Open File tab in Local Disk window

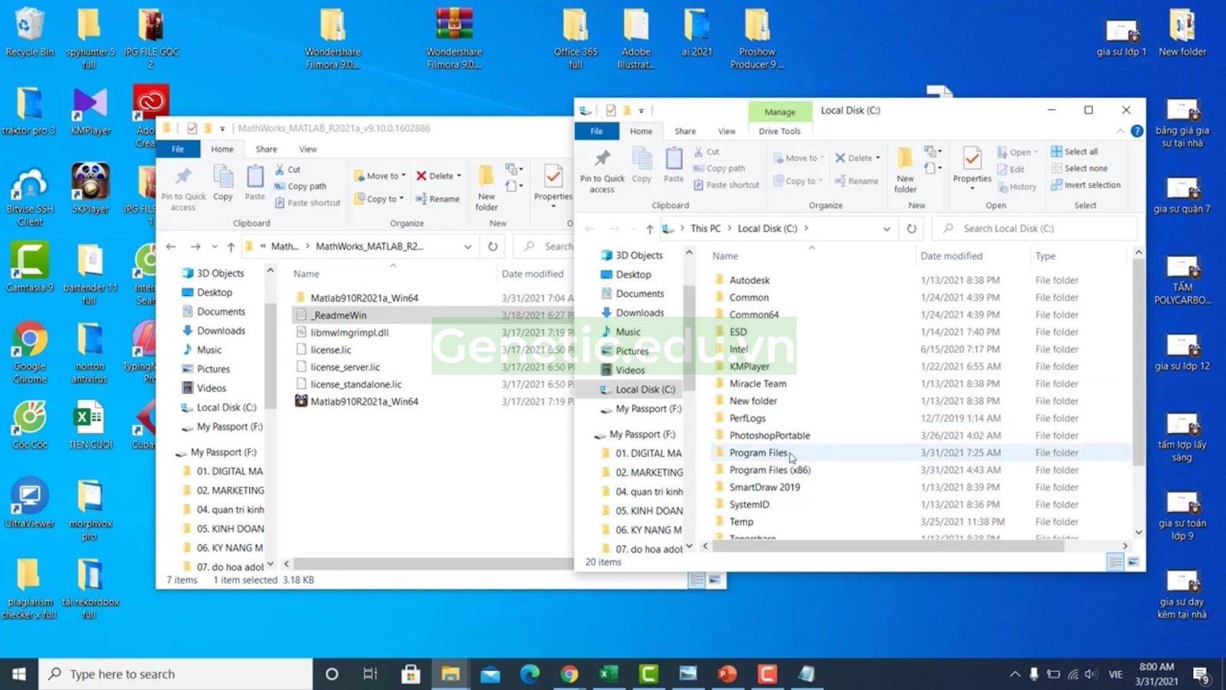(x=596, y=131)
